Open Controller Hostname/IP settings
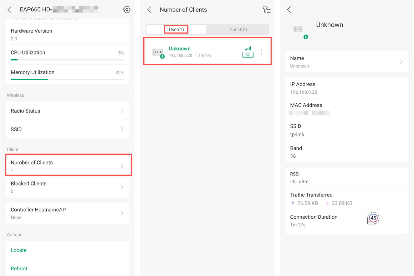The width and height of the screenshot is (414, 276). pyautogui.click(x=67, y=213)
